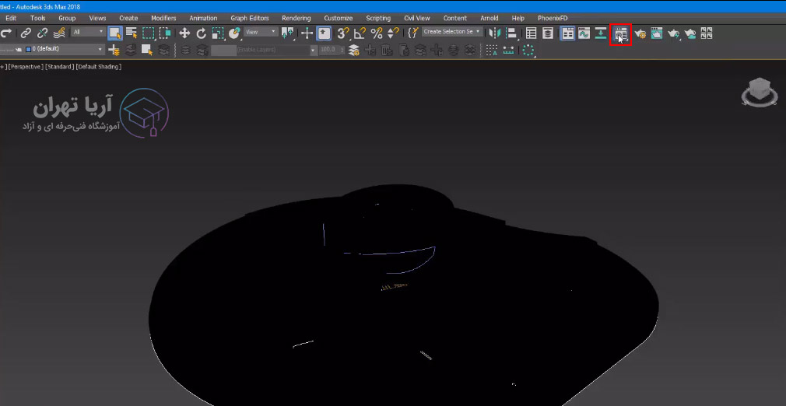Image resolution: width=786 pixels, height=406 pixels.
Task: Choose the Select and Place tool
Action: point(234,33)
